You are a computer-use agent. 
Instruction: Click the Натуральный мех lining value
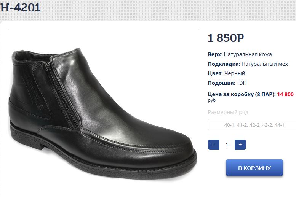(x=265, y=64)
